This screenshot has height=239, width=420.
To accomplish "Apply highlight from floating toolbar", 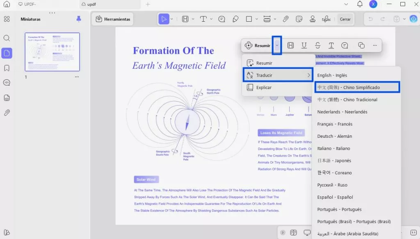I will [290, 46].
